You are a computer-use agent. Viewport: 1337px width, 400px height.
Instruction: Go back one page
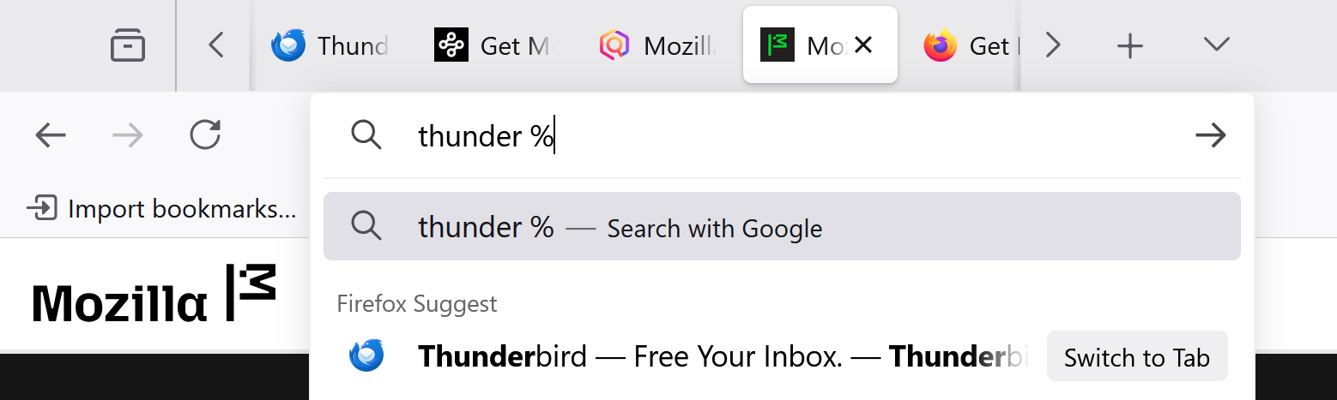[x=51, y=135]
